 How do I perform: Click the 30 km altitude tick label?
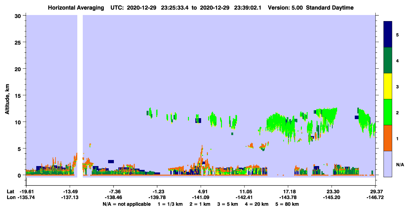(x=19, y=16)
